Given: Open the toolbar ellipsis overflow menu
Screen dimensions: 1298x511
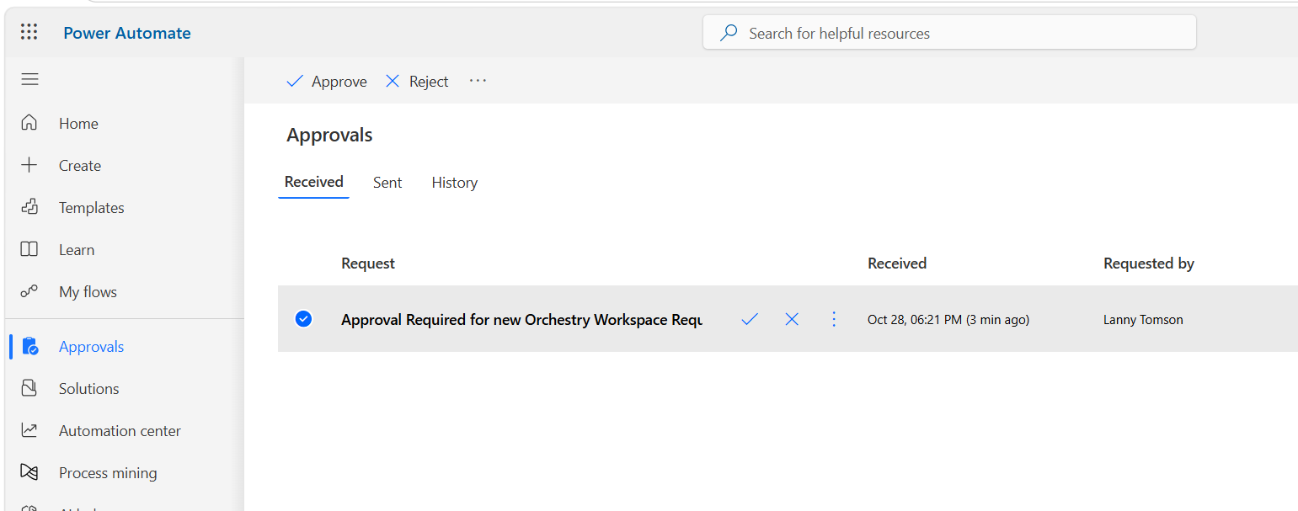Looking at the screenshot, I should point(478,81).
